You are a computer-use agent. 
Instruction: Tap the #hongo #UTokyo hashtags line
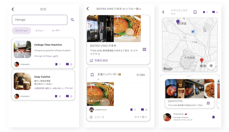(46, 56)
